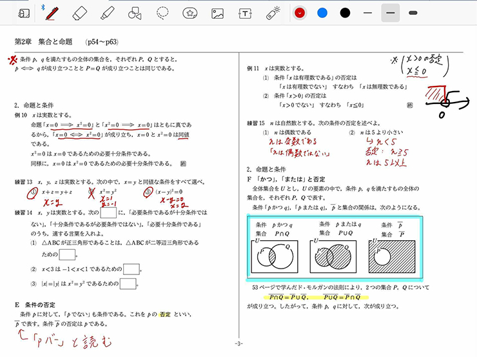Image resolution: width=477 pixels, height=357 pixels.
Task: Click the heading F 「かつ」,「または」と否定
Action: pyautogui.click(x=286, y=179)
